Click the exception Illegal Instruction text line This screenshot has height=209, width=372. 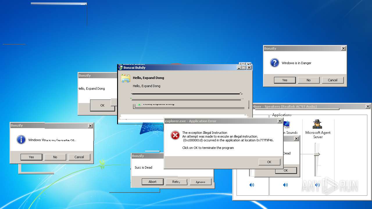[x=205, y=133]
